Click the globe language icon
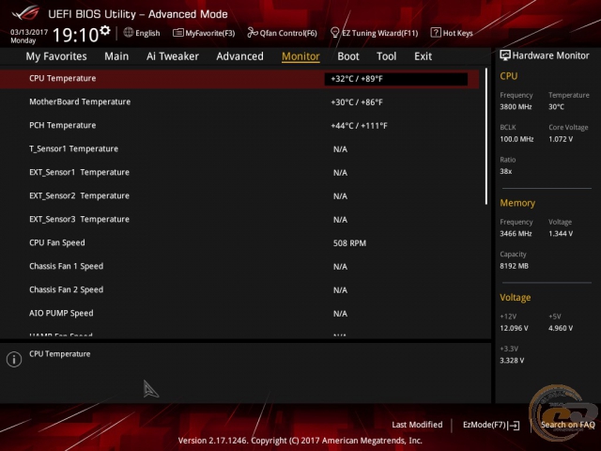 click(129, 33)
